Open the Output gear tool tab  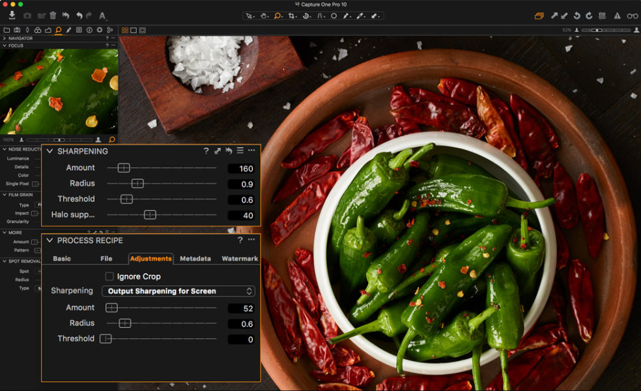point(99,30)
